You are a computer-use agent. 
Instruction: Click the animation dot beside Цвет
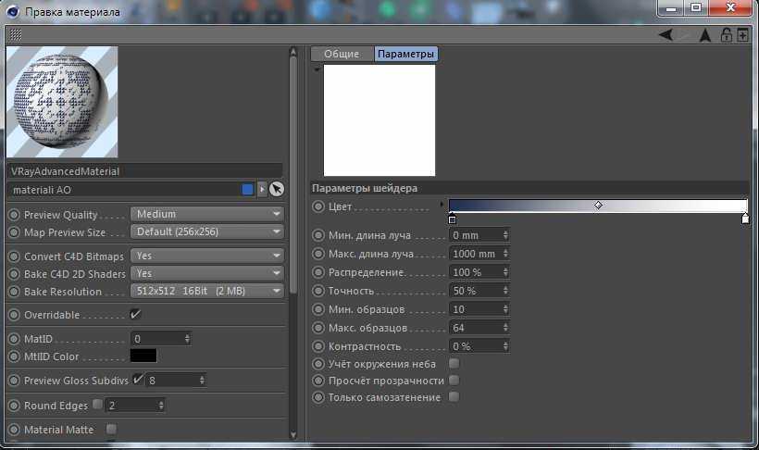click(x=319, y=206)
